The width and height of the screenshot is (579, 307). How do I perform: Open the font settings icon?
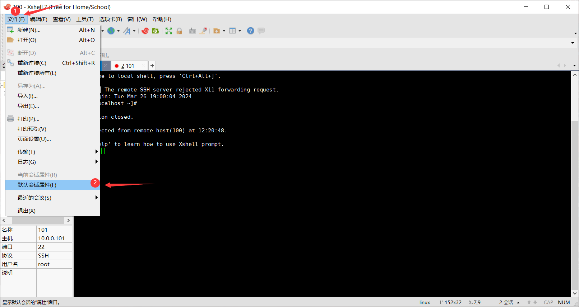point(127,31)
